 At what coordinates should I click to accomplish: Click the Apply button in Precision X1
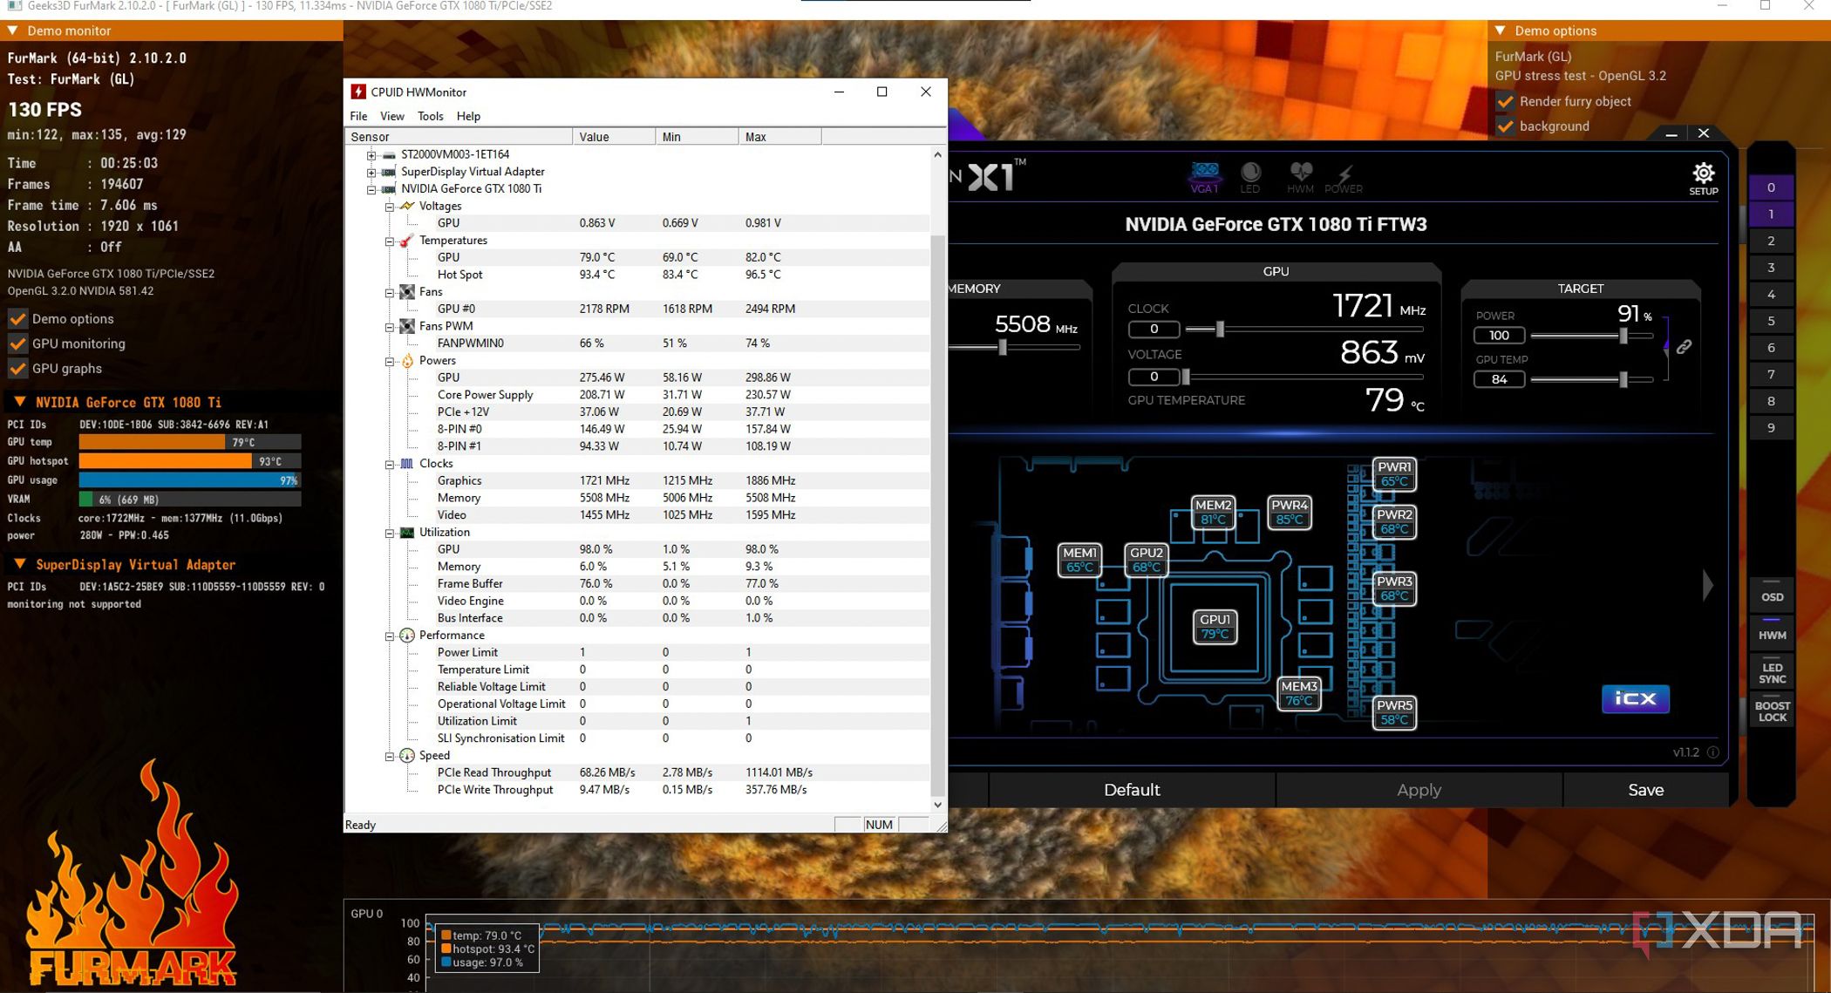point(1419,790)
